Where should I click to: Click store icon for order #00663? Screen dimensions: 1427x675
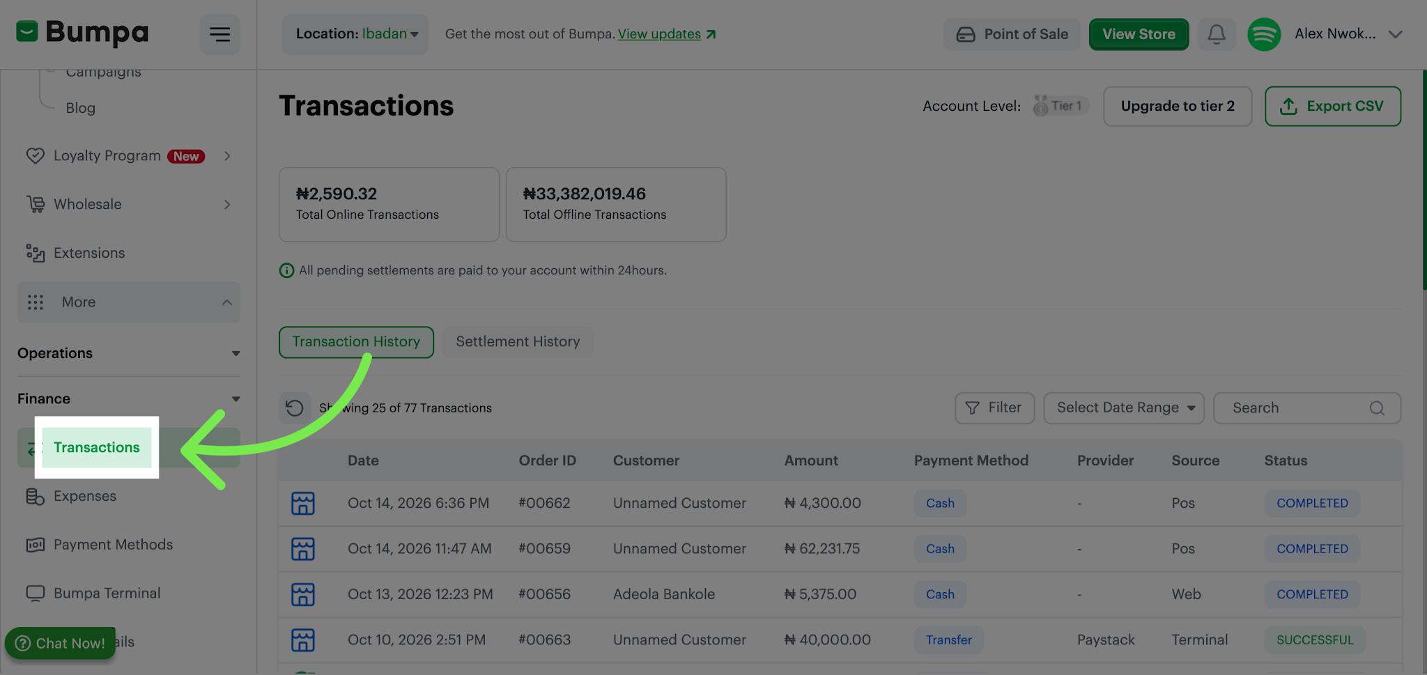[303, 640]
